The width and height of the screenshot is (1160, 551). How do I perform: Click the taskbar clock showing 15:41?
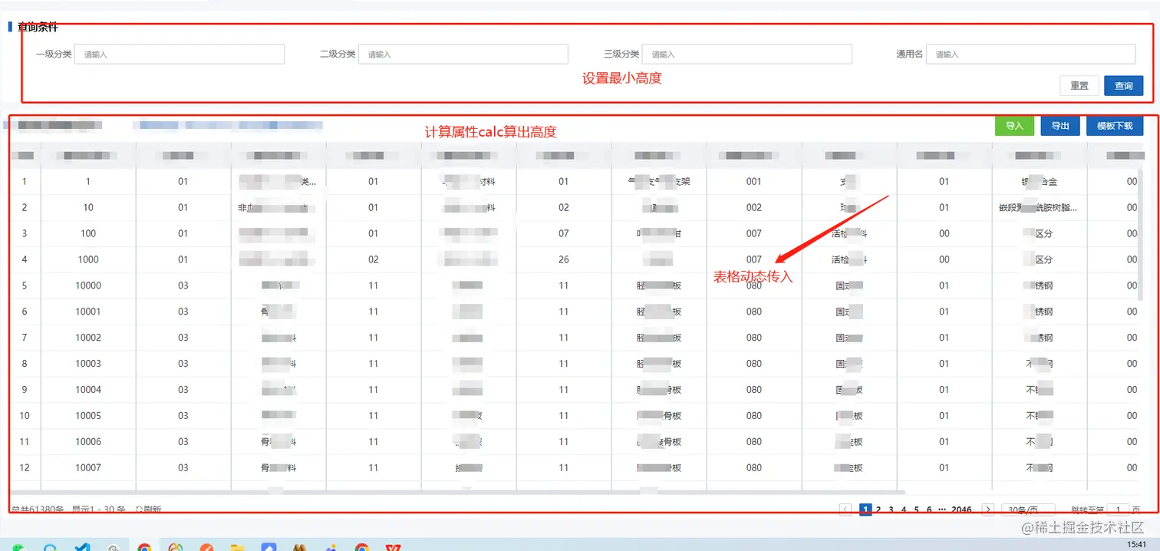click(1137, 544)
